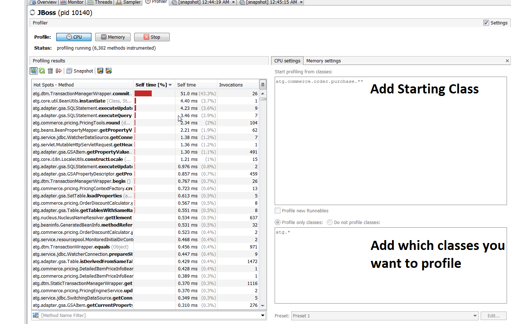
Task: Switch to the Memory settings tab
Action: pyautogui.click(x=324, y=61)
